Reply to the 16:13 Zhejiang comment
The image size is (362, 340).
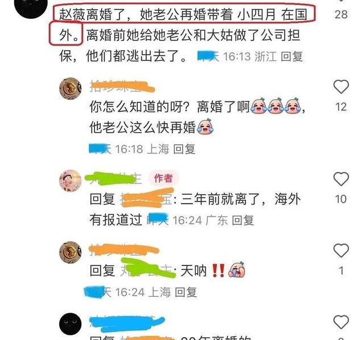click(291, 56)
